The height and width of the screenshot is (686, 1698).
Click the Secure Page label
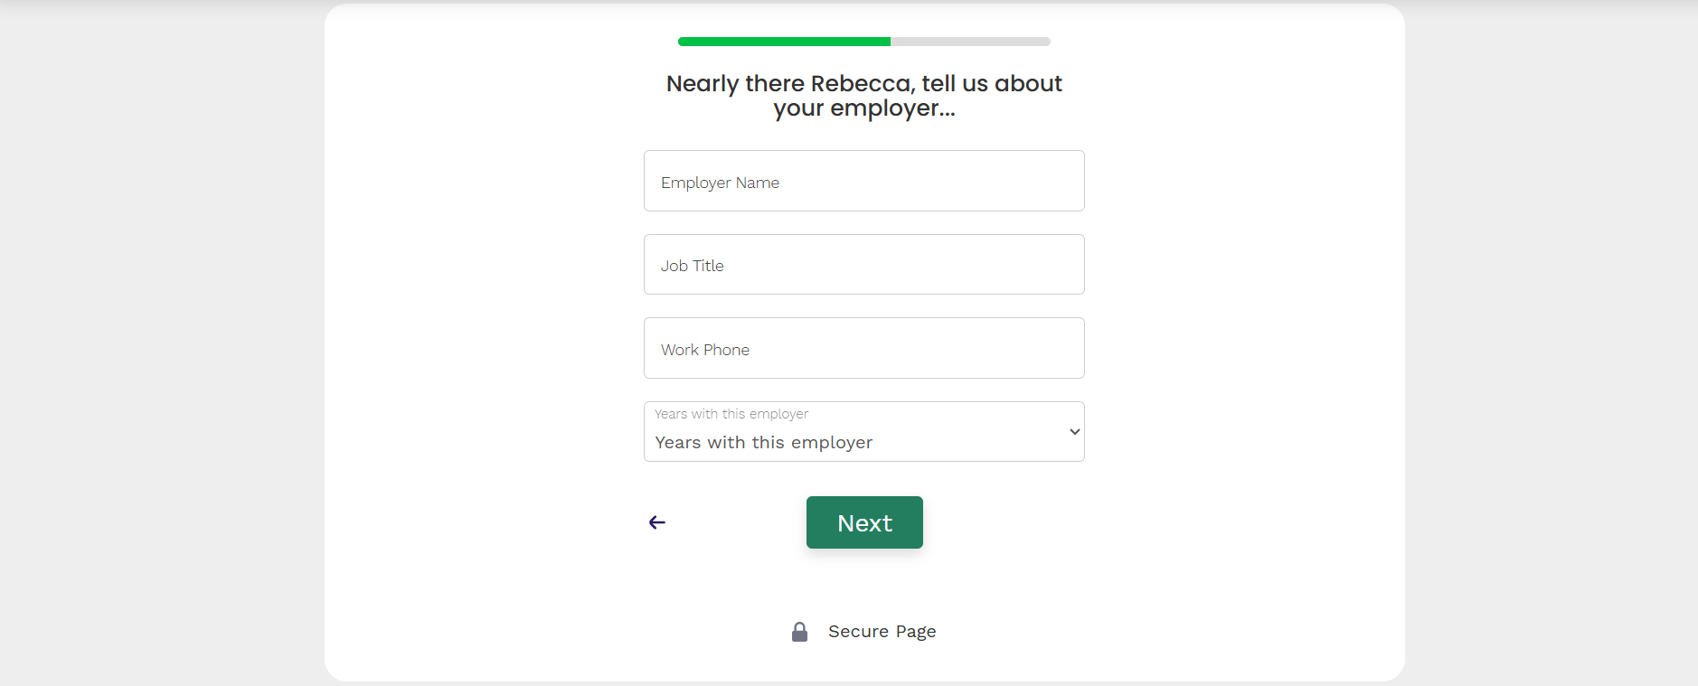coord(882,632)
